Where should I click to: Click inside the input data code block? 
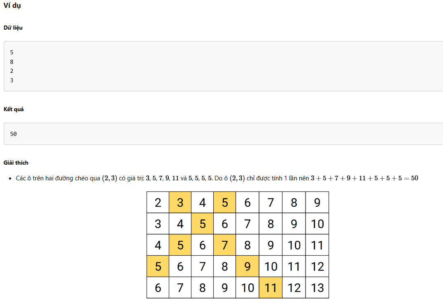pyautogui.click(x=223, y=66)
